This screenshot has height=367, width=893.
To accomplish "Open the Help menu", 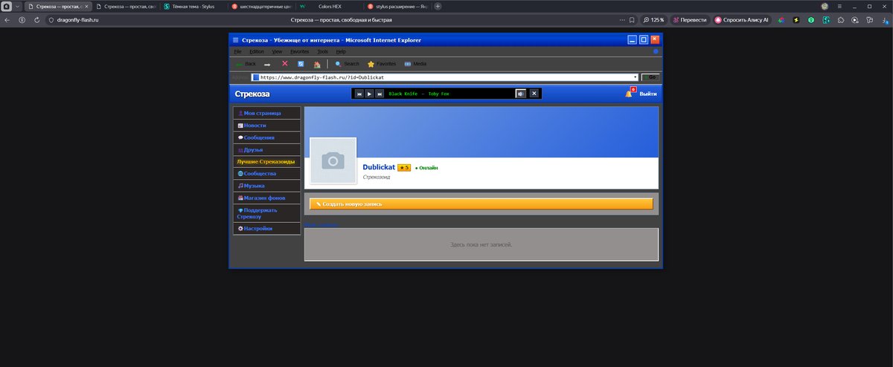I will (341, 52).
